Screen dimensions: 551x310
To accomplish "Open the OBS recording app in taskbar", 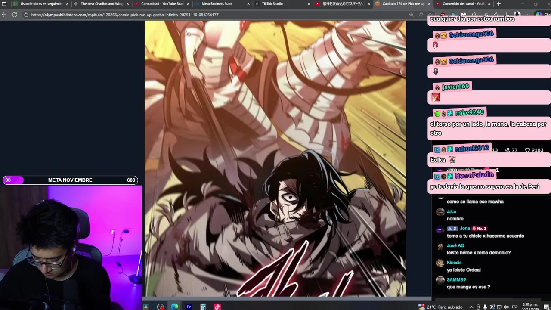I will pyautogui.click(x=160, y=307).
